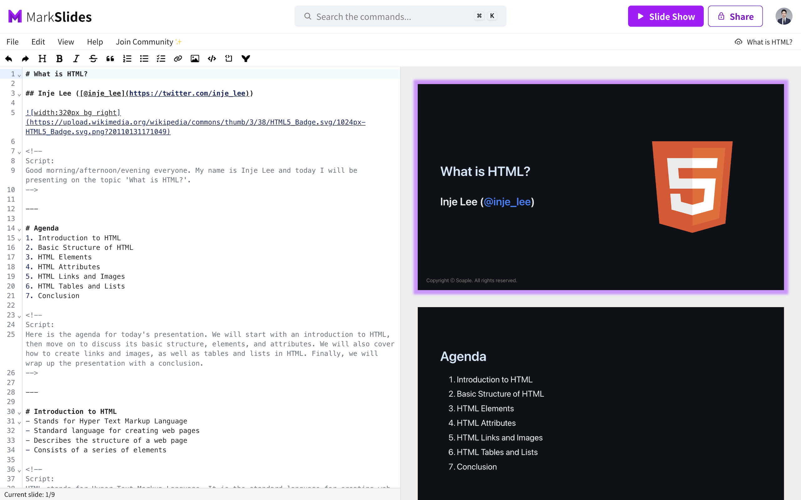Click '# Introduction to HTML' editor line
The width and height of the screenshot is (801, 500).
(x=71, y=411)
